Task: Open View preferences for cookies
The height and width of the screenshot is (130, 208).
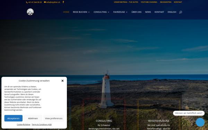Action: coord(54,118)
